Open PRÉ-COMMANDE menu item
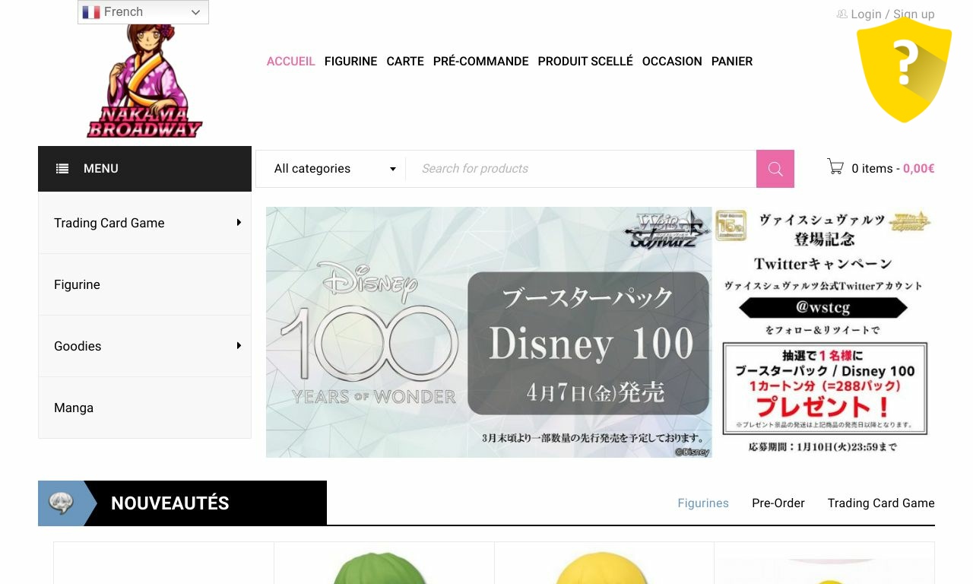Viewport: 973px width, 584px height. (x=480, y=62)
